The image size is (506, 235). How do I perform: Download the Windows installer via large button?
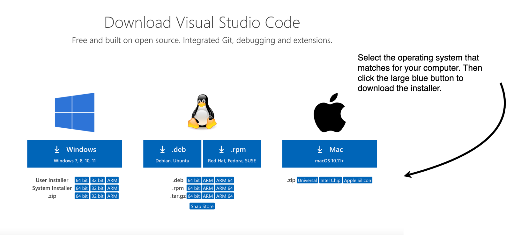click(75, 154)
